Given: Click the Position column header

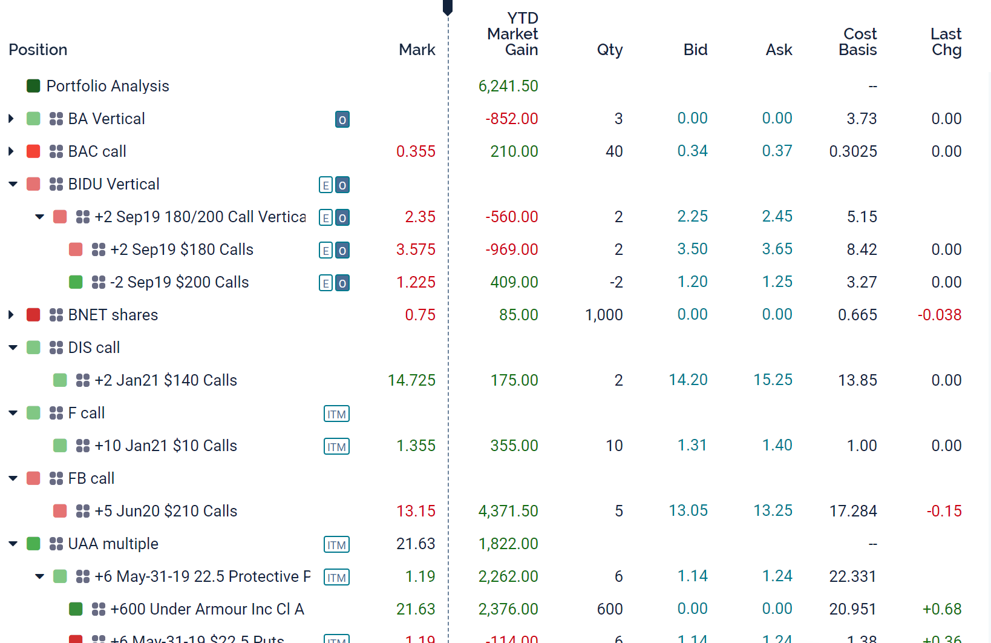Looking at the screenshot, I should coord(38,50).
